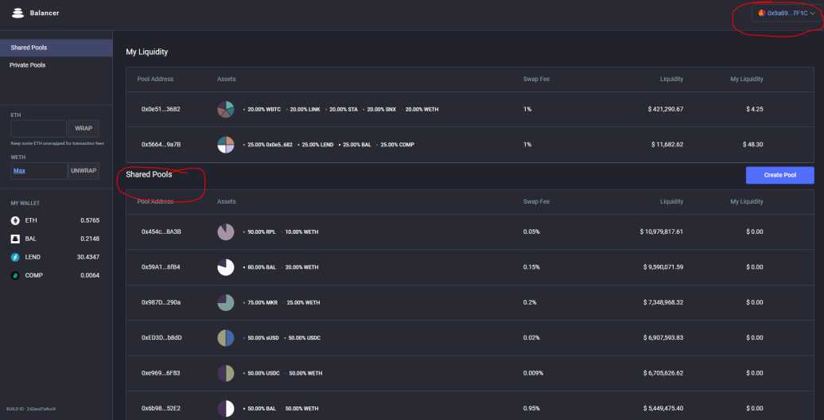Click the pie chart for pool 0x59A1...6fB4
Viewport: 824px width, 420px height.
pyautogui.click(x=225, y=267)
